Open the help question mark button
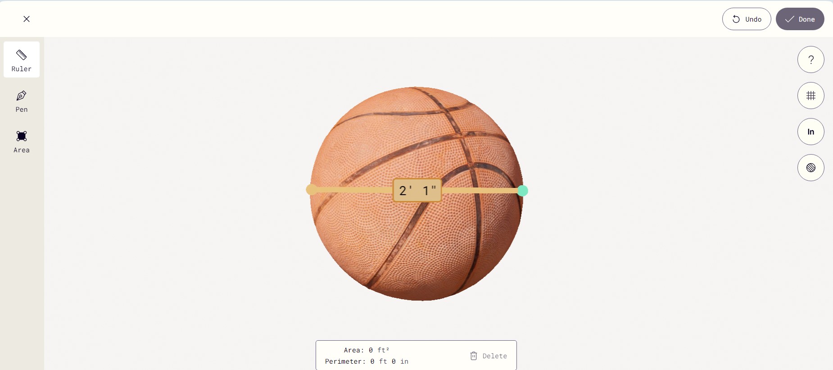The width and height of the screenshot is (833, 370). [810, 59]
